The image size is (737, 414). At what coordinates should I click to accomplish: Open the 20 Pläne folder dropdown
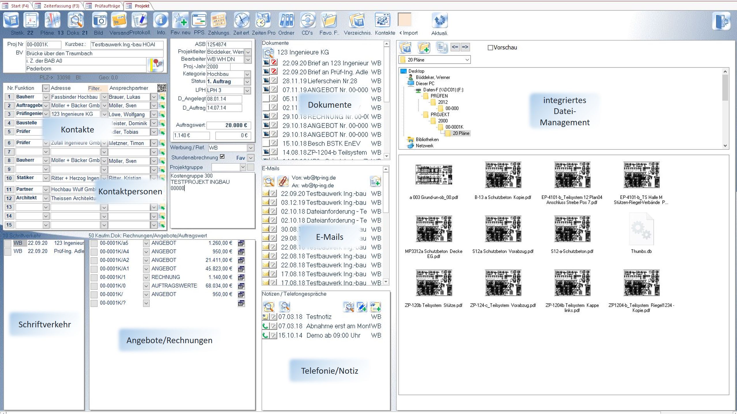pos(467,60)
